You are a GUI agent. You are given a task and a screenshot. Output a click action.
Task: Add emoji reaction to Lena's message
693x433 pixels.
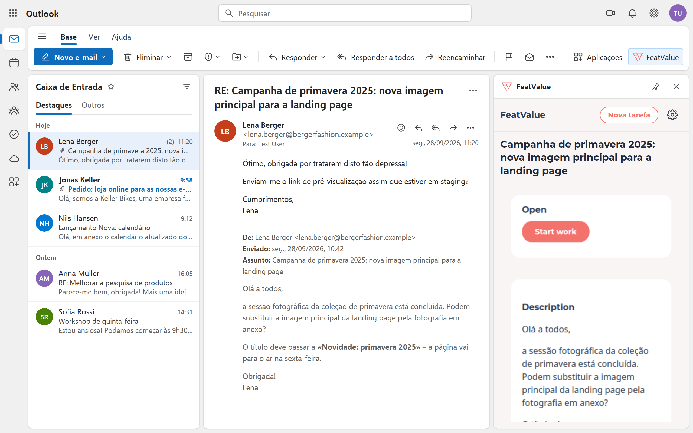point(401,128)
